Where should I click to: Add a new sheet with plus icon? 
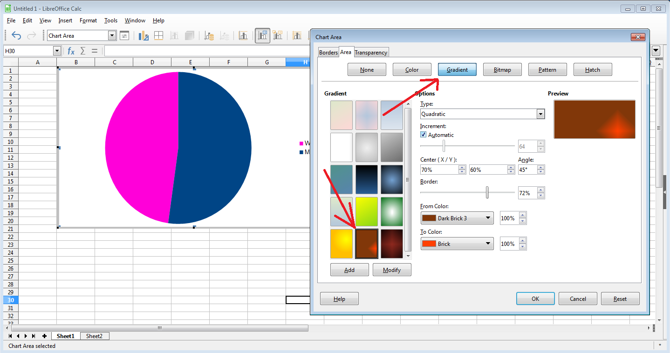pos(45,336)
